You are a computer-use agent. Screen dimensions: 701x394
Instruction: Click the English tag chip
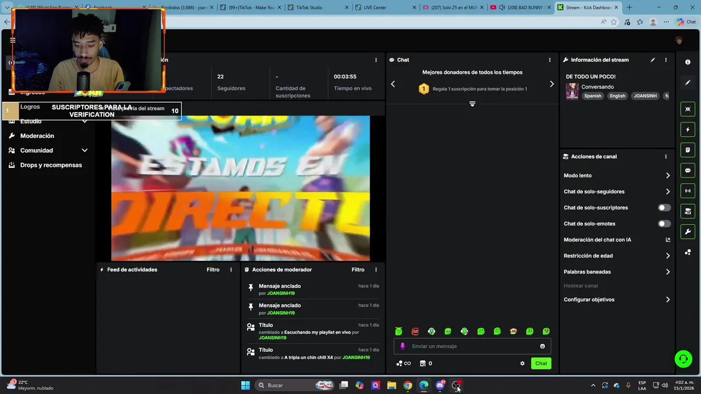[x=617, y=96]
